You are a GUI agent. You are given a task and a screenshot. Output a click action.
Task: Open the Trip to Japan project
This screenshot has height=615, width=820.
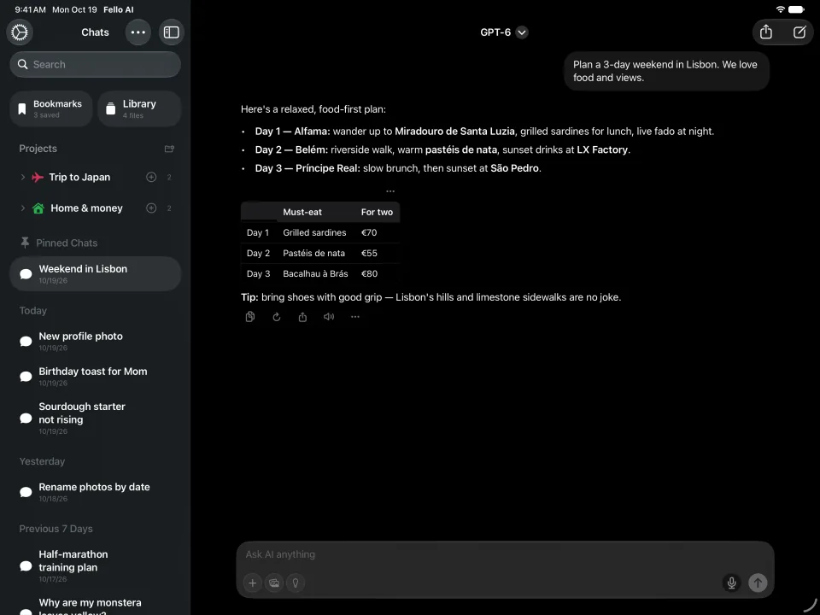79,178
